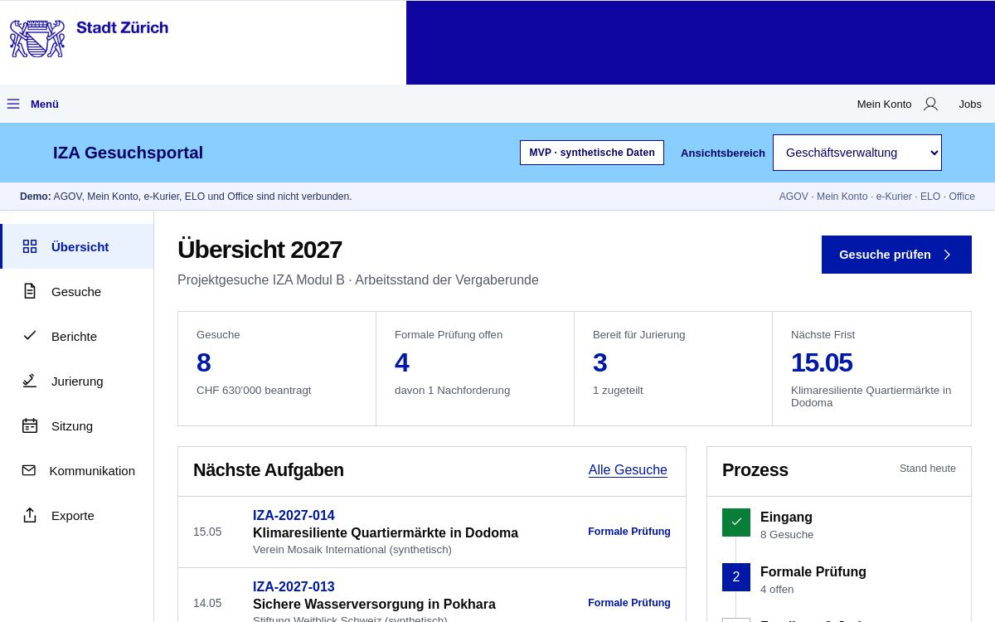995x622 pixels.
Task: Open the Alle Gesuche link
Action: (628, 470)
